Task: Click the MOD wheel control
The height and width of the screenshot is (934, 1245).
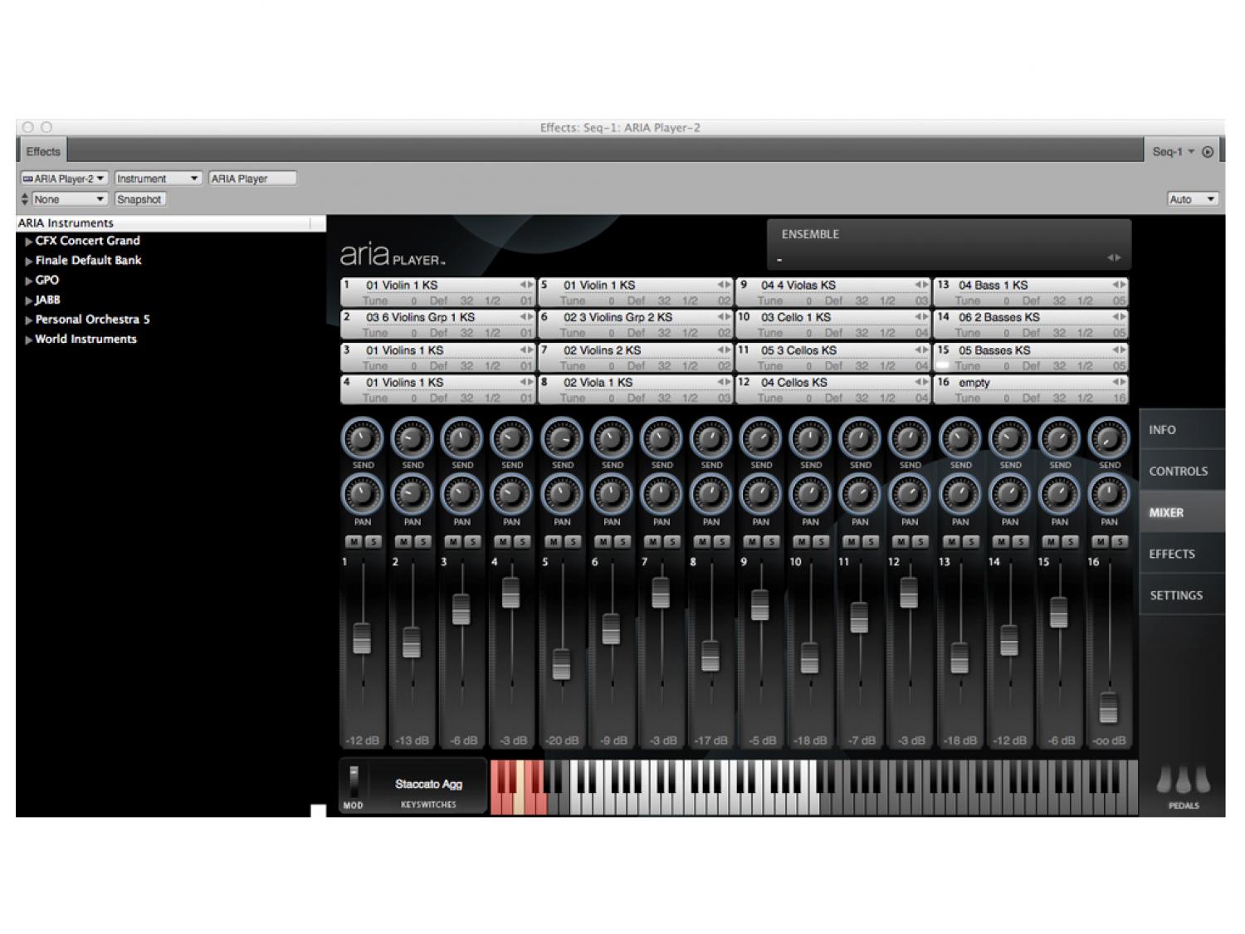Action: 354,781
